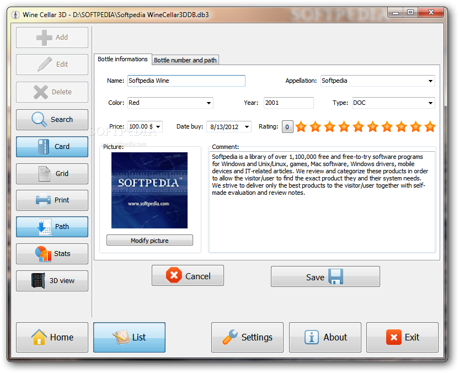Switch to Card view icon

tap(44, 146)
